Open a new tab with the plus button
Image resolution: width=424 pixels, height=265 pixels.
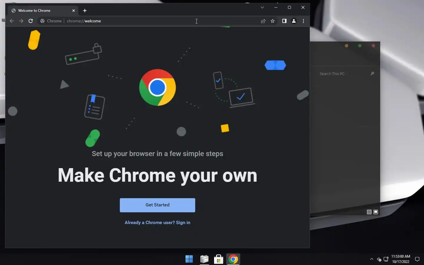point(85,11)
